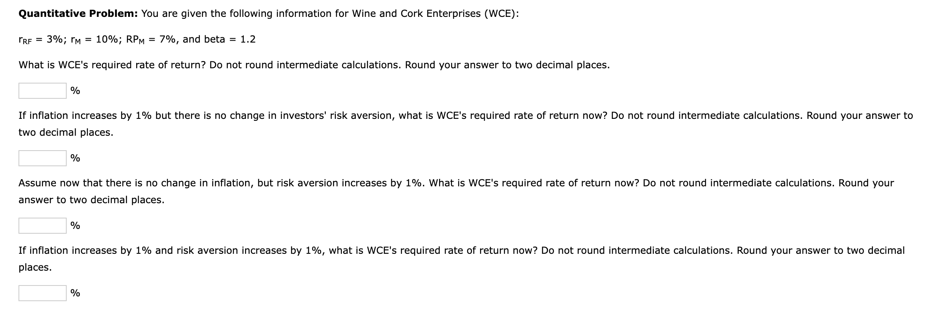Select the answer field under the required rate question

[42, 91]
